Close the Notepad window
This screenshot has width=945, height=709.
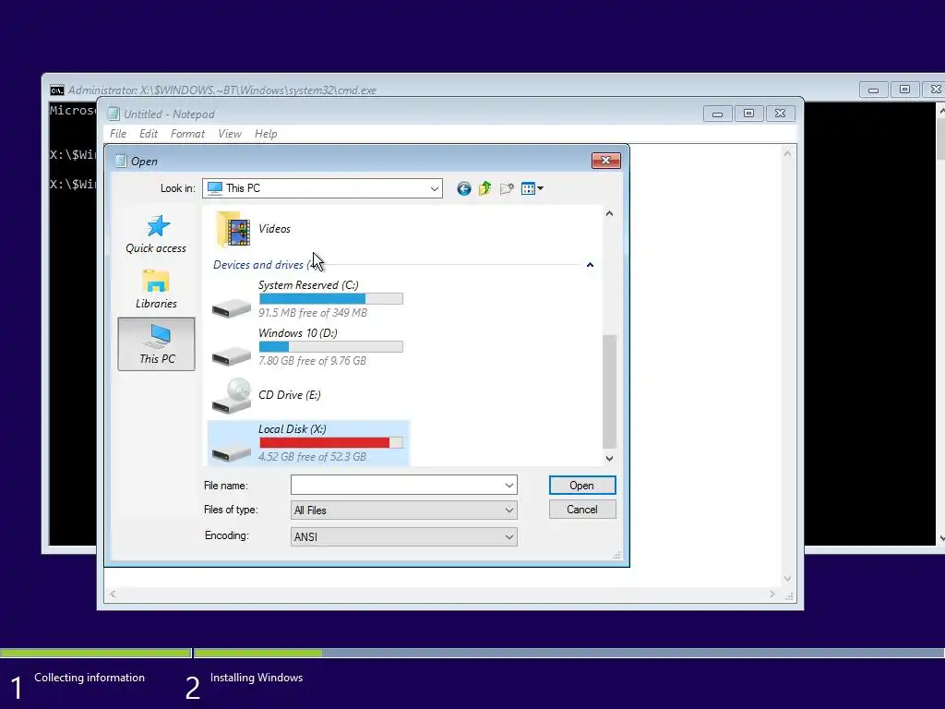click(780, 114)
